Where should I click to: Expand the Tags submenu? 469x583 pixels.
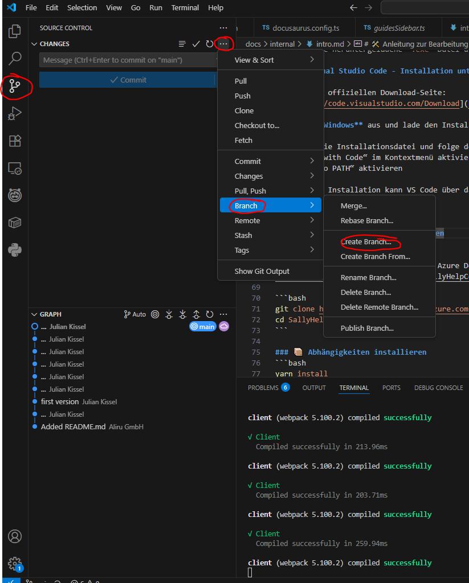pyautogui.click(x=270, y=251)
